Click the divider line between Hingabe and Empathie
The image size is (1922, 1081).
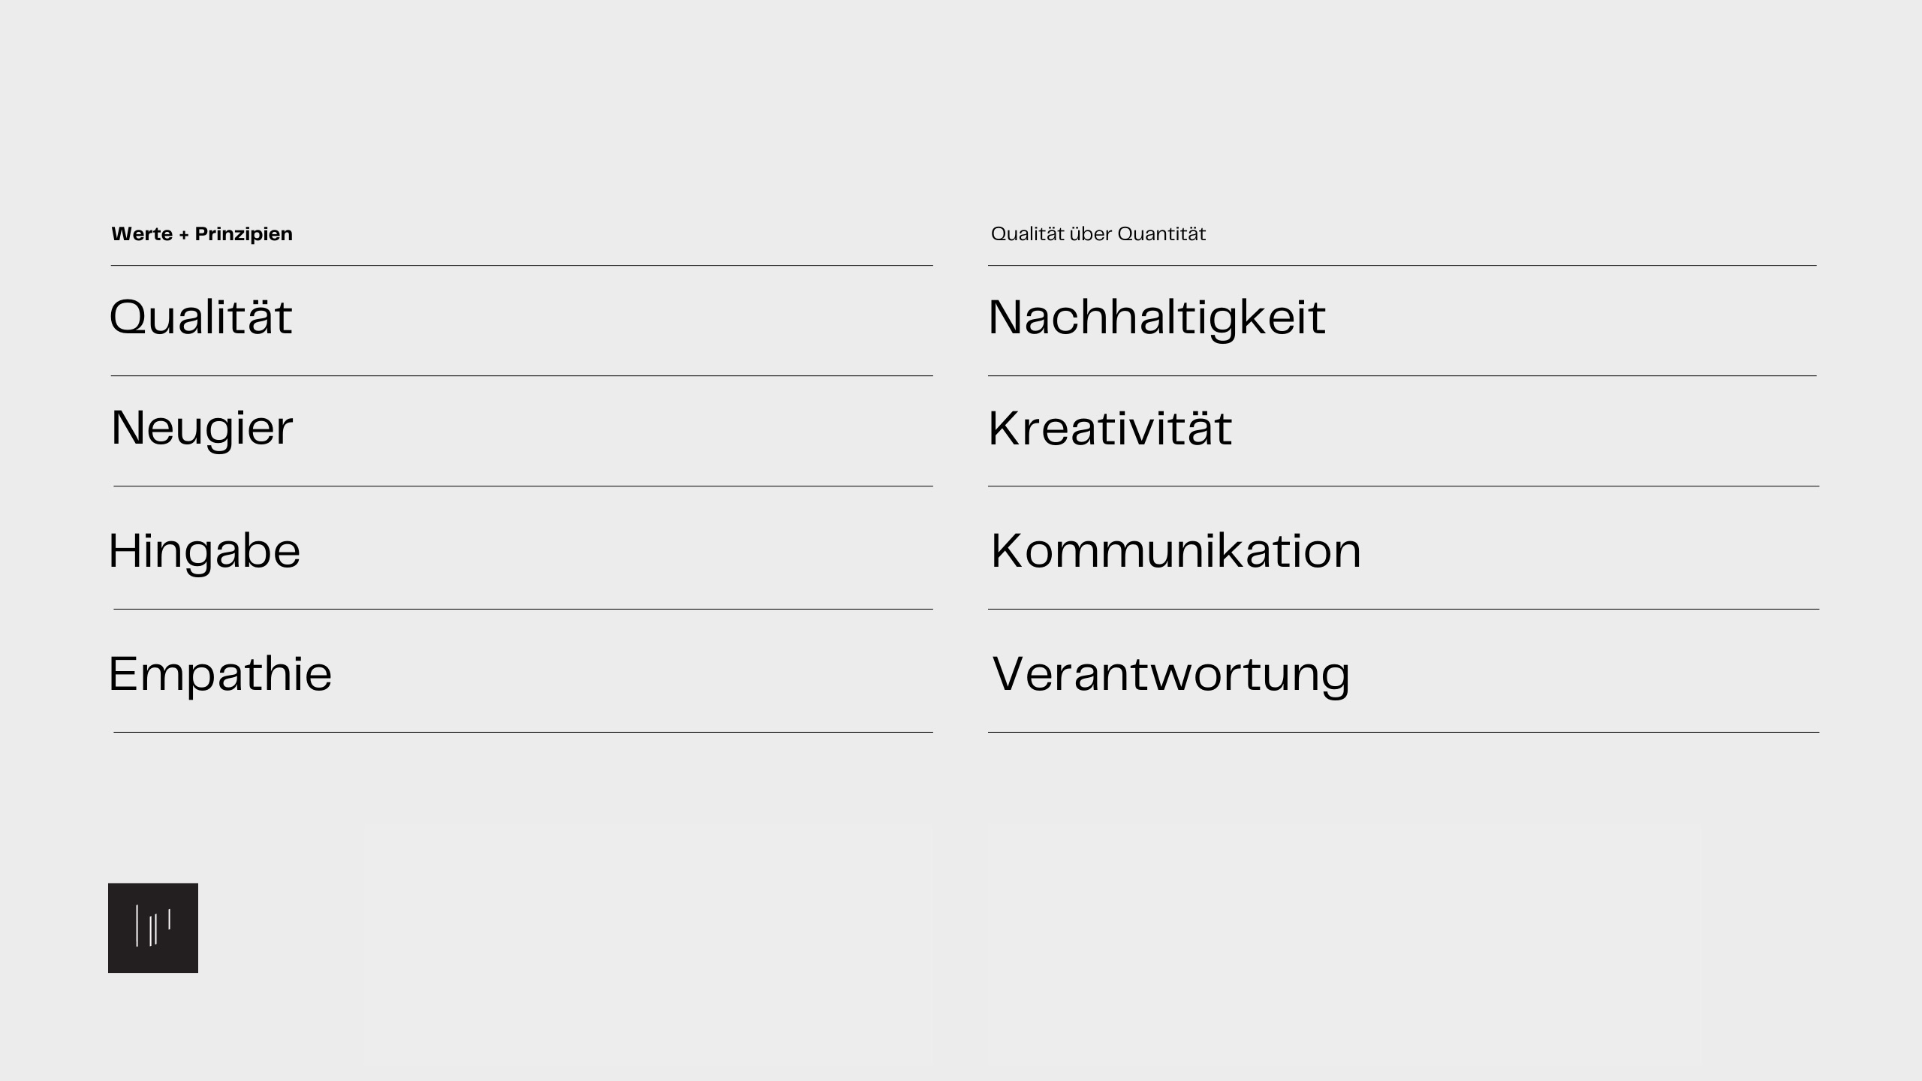pyautogui.click(x=523, y=609)
